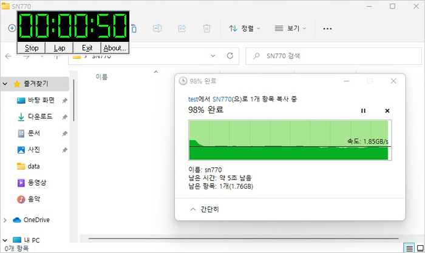Viewport: 425px width, 253px height.
Task: Close the copy progress dialog
Action: point(393,81)
